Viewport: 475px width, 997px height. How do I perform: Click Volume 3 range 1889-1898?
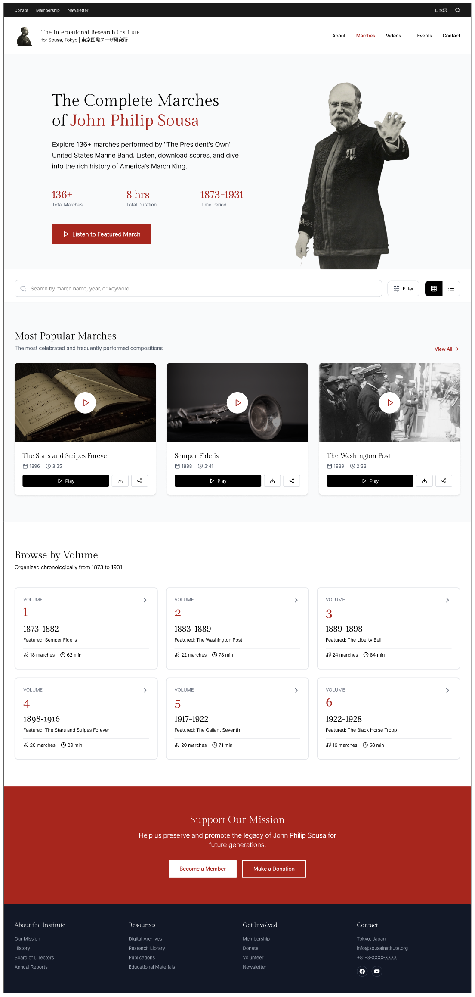pos(344,629)
